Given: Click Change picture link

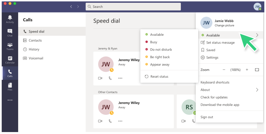Looking at the screenshot, I should pyautogui.click(x=224, y=25).
